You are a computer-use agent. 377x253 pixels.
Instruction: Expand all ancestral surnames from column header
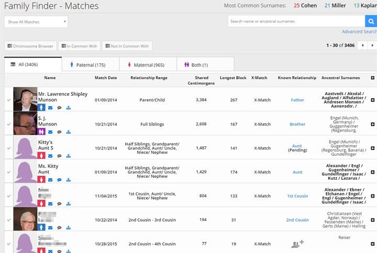click(x=372, y=78)
